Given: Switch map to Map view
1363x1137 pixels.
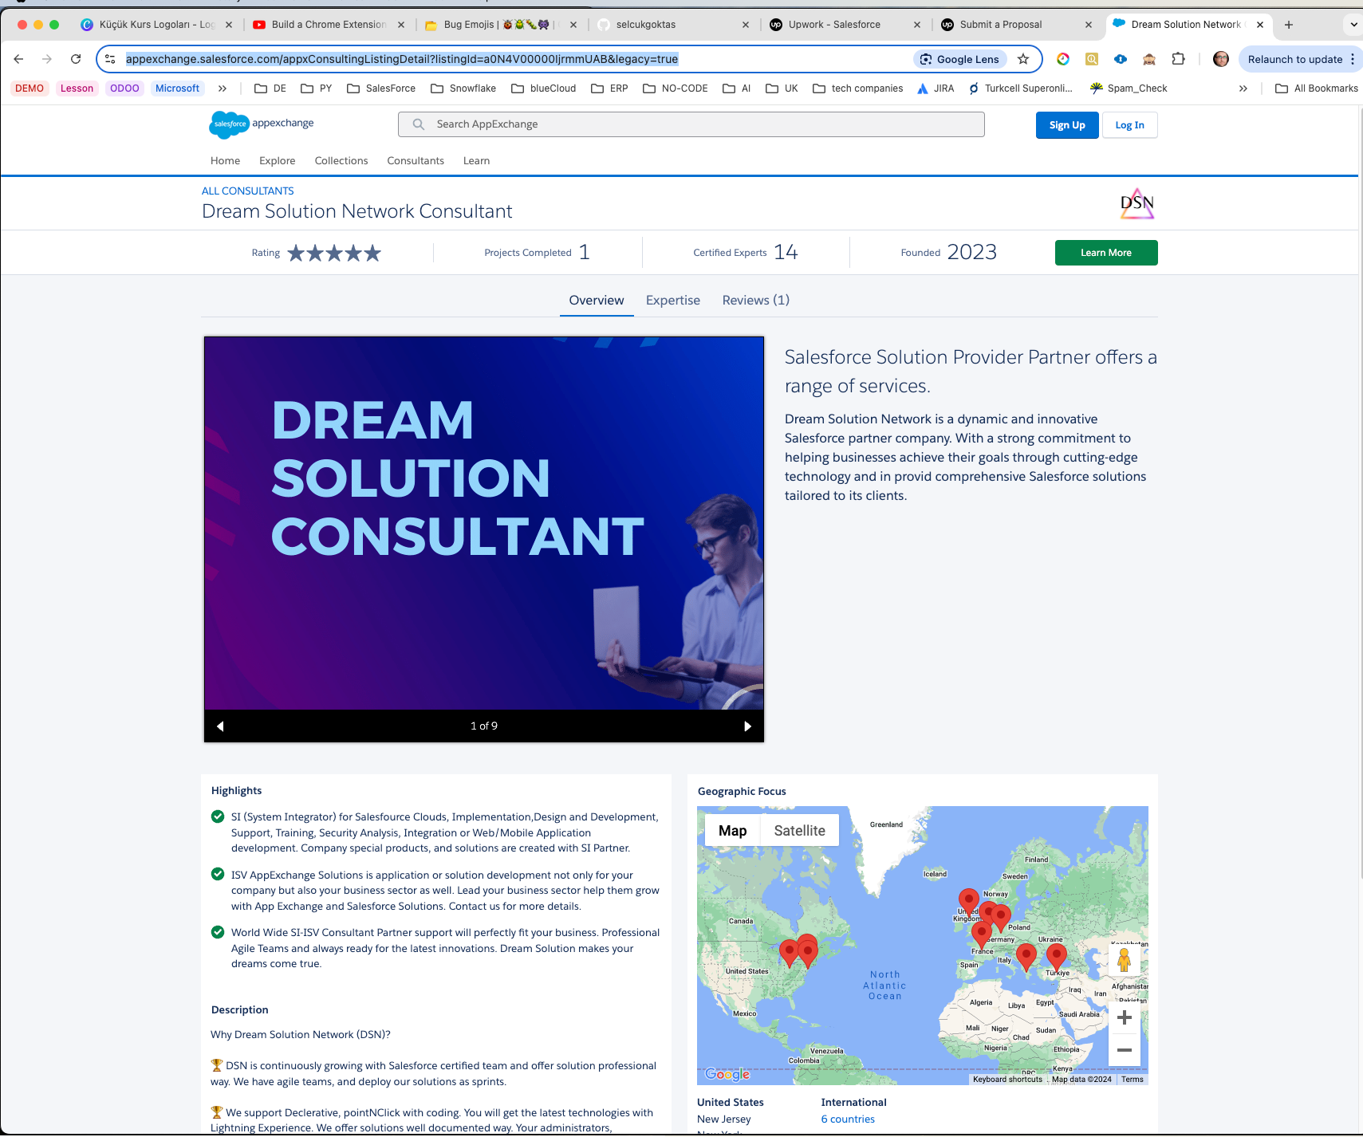Looking at the screenshot, I should click(733, 831).
